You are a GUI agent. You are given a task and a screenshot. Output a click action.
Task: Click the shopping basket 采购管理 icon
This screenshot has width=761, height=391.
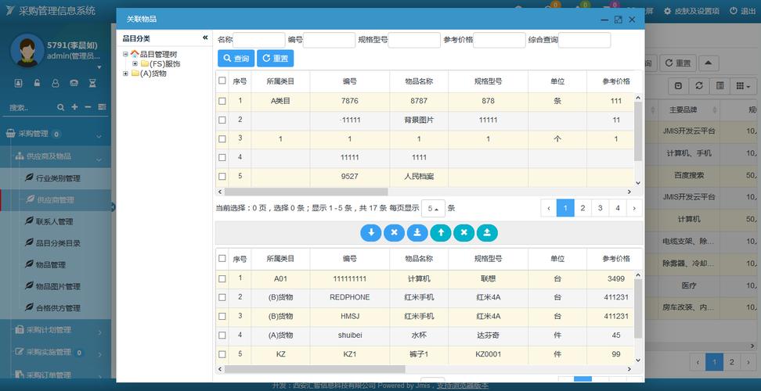point(11,134)
